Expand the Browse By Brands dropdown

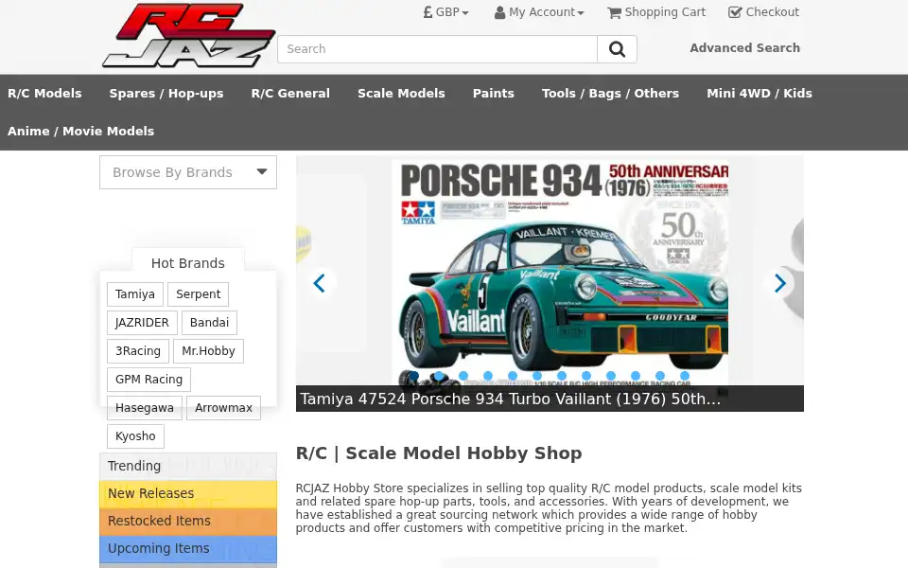(188, 172)
